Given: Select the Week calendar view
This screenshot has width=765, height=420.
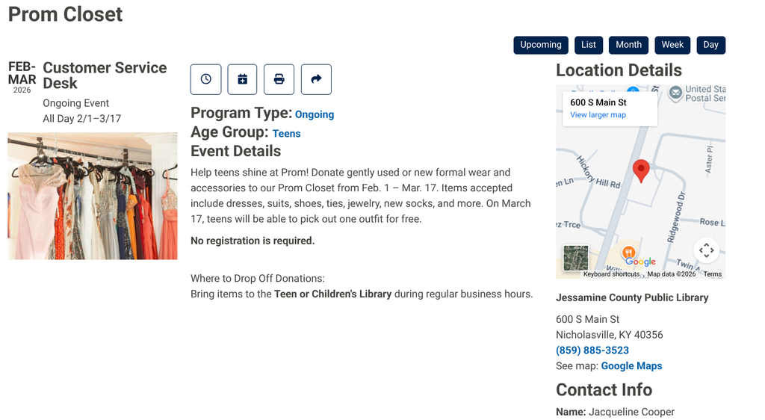Looking at the screenshot, I should pyautogui.click(x=672, y=45).
